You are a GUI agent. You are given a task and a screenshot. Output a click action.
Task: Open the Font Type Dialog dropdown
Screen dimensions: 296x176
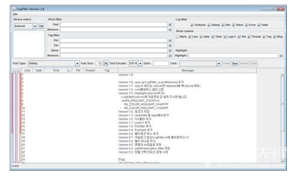(x=77, y=64)
